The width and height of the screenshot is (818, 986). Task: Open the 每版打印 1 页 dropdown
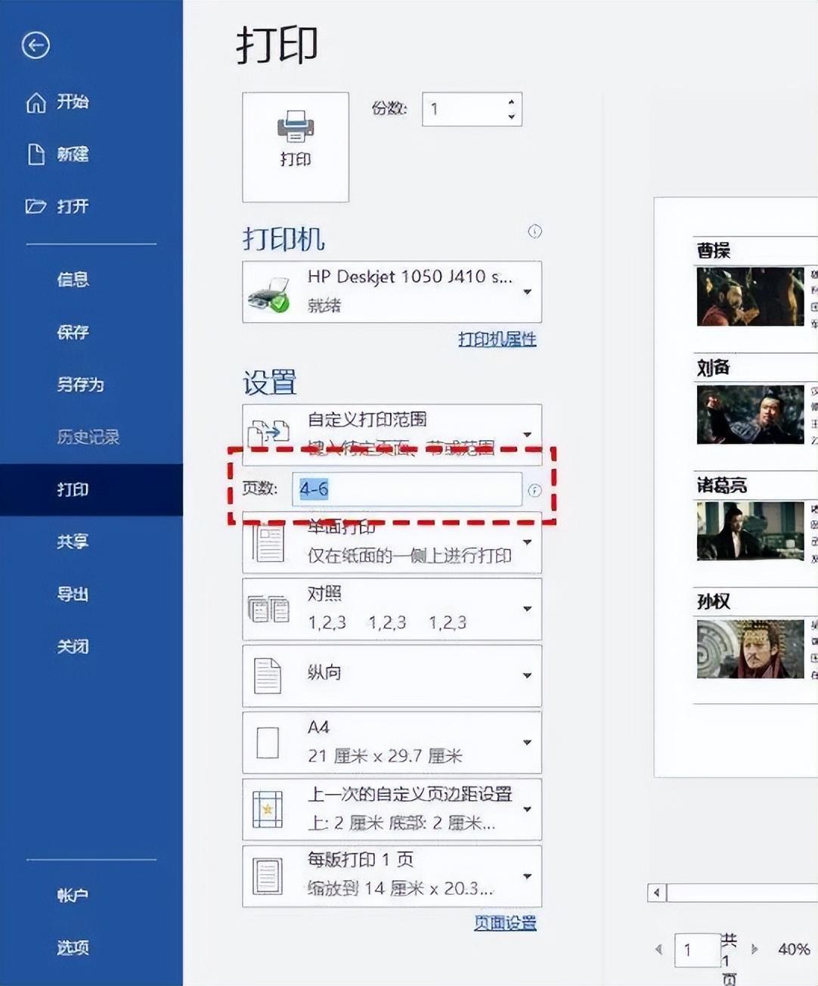[392, 876]
